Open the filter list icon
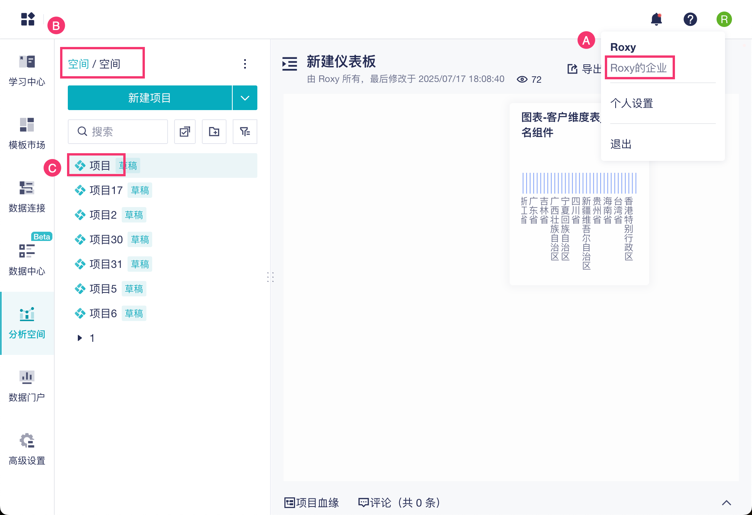Viewport: 752px width, 515px height. click(245, 132)
